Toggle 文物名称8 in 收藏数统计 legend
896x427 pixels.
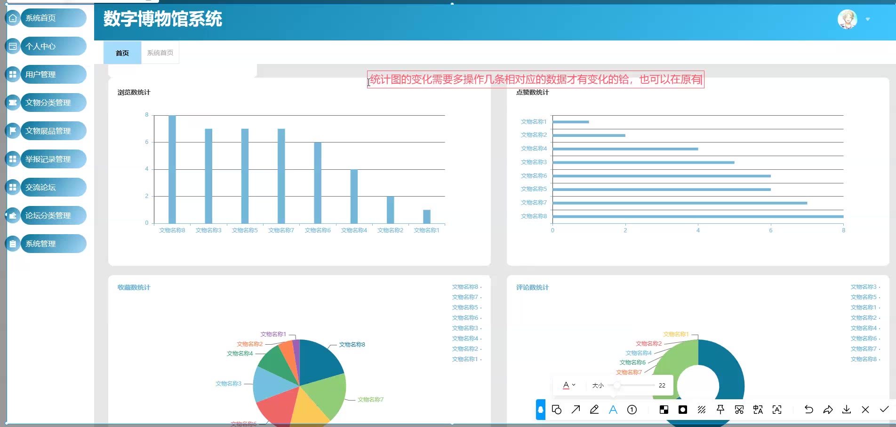[x=467, y=287]
